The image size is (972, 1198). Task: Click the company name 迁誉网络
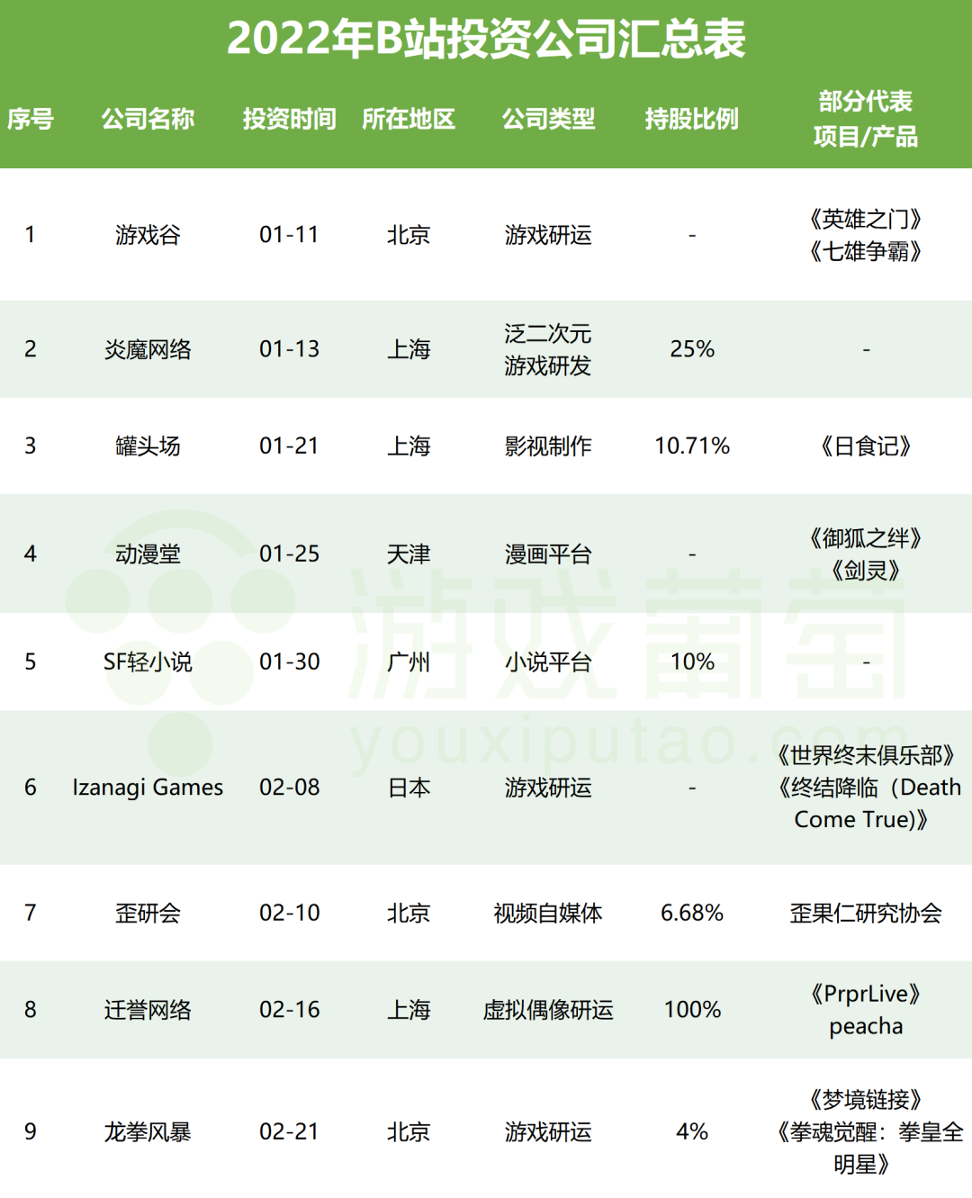(x=148, y=1010)
